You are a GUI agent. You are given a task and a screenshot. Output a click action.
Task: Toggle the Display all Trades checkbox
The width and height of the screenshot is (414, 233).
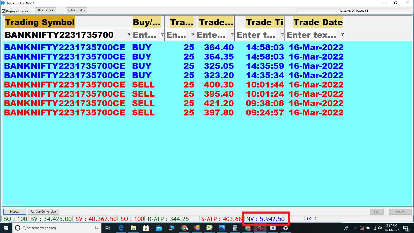[x=4, y=11]
